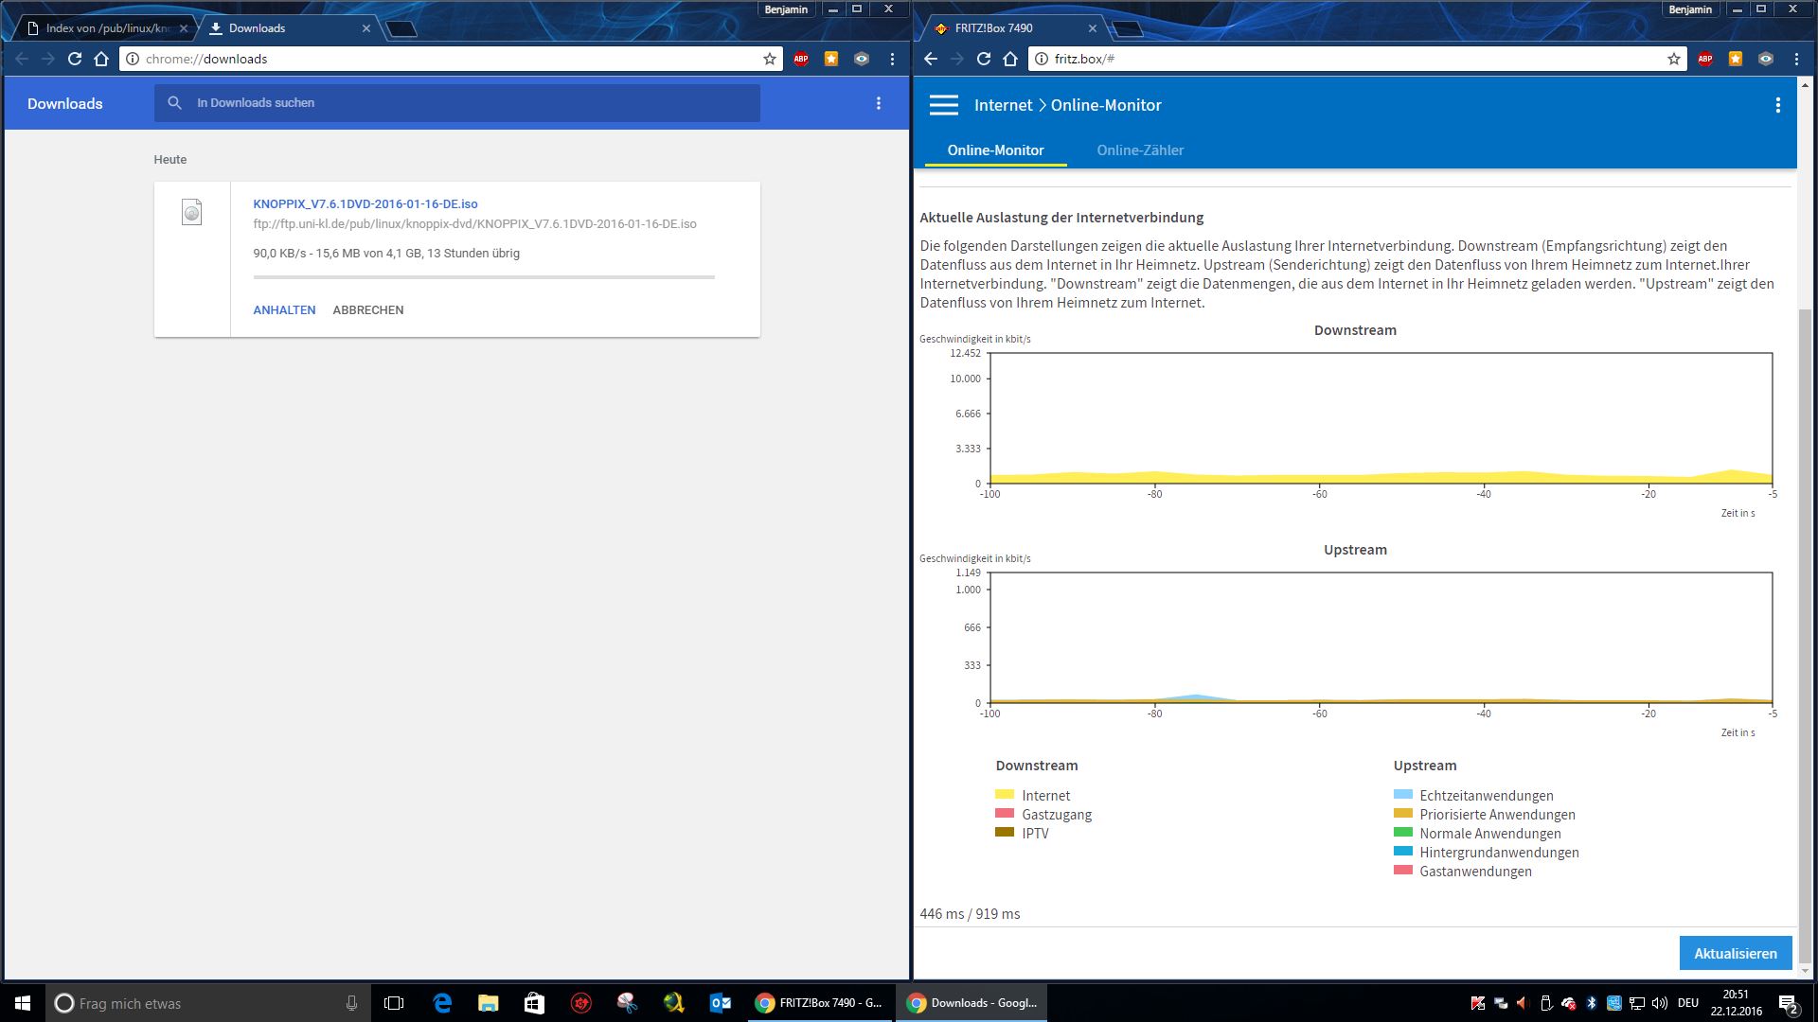This screenshot has width=1818, height=1022.
Task: Reload the fritz.box page
Action: coord(984,59)
